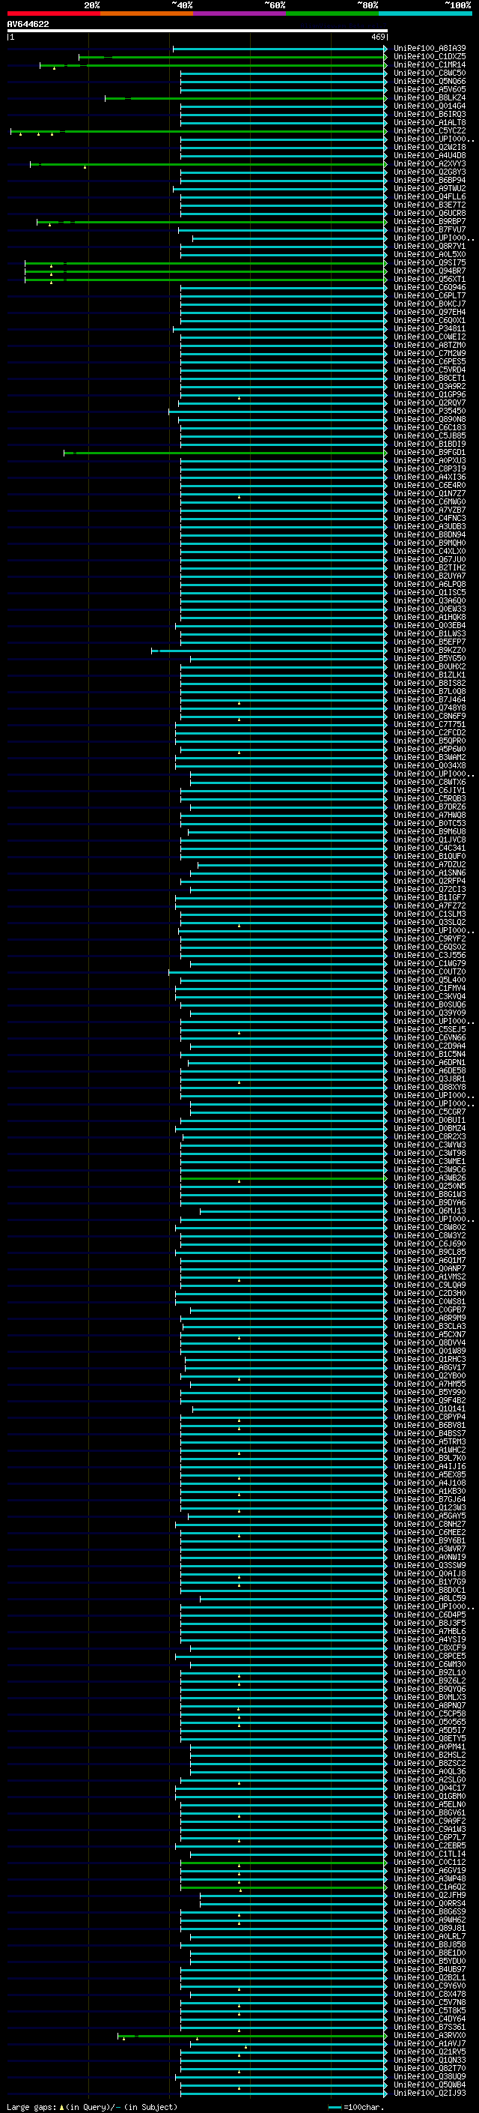
Task: Select label UniRef100_P35450
Action: pyautogui.click(x=429, y=411)
